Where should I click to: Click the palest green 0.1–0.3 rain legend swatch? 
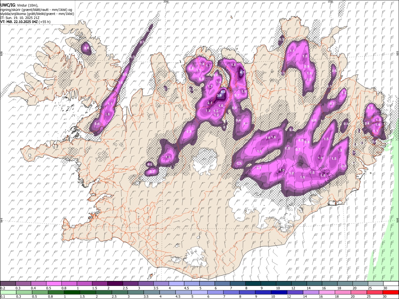[8, 292]
